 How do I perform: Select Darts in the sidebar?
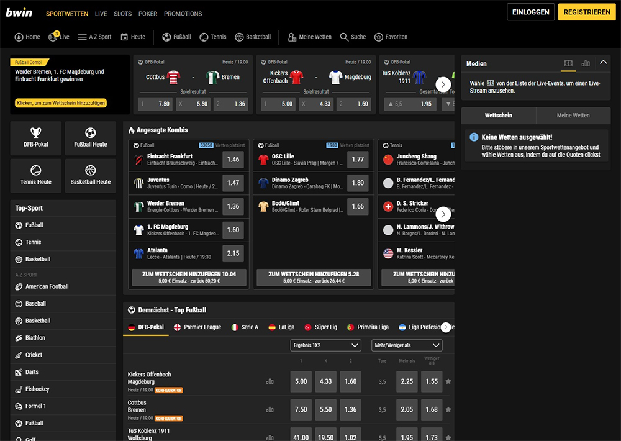63,371
